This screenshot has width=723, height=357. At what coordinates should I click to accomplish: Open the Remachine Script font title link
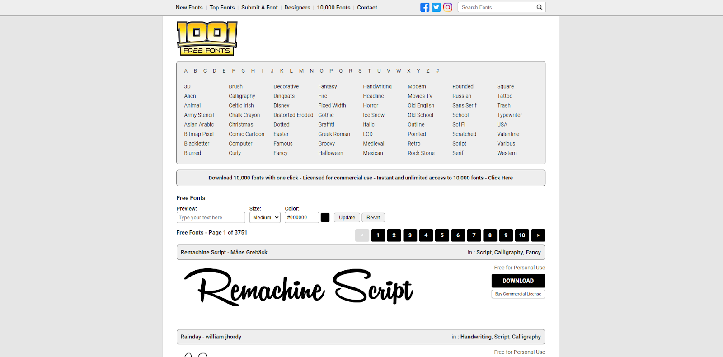(x=203, y=252)
